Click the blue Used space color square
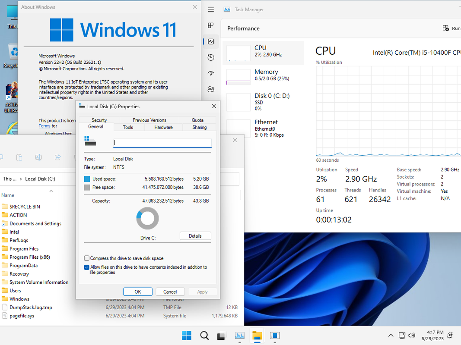The image size is (461, 345). [87, 179]
